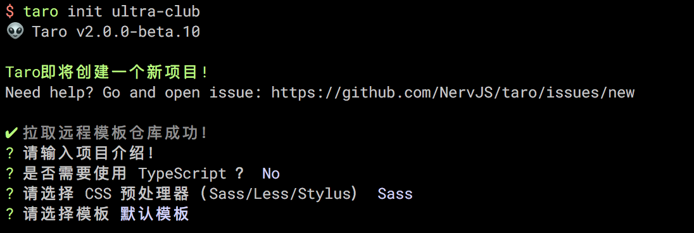
Task: Click the red dollar prompt symbol
Action: (x=9, y=11)
